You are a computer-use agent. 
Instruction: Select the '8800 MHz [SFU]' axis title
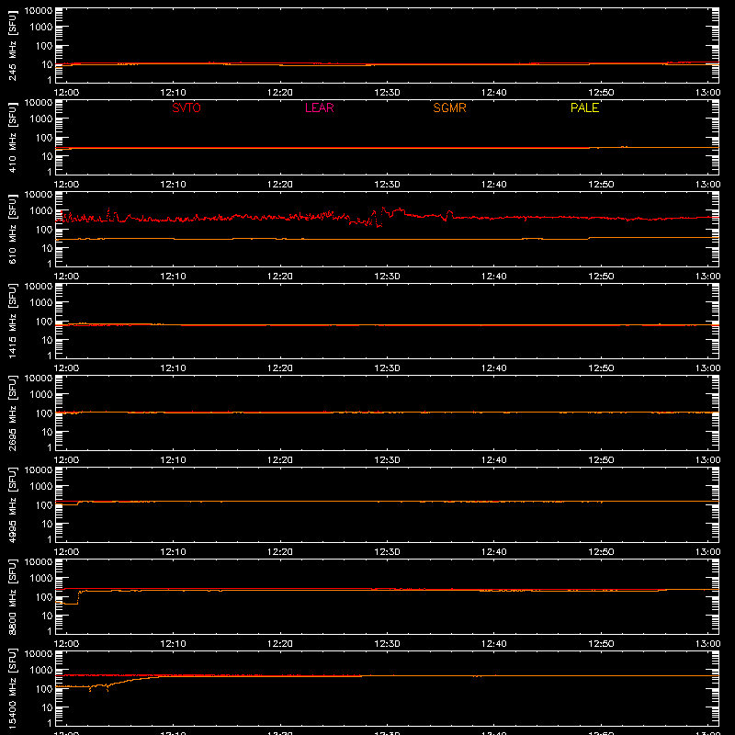point(13,596)
